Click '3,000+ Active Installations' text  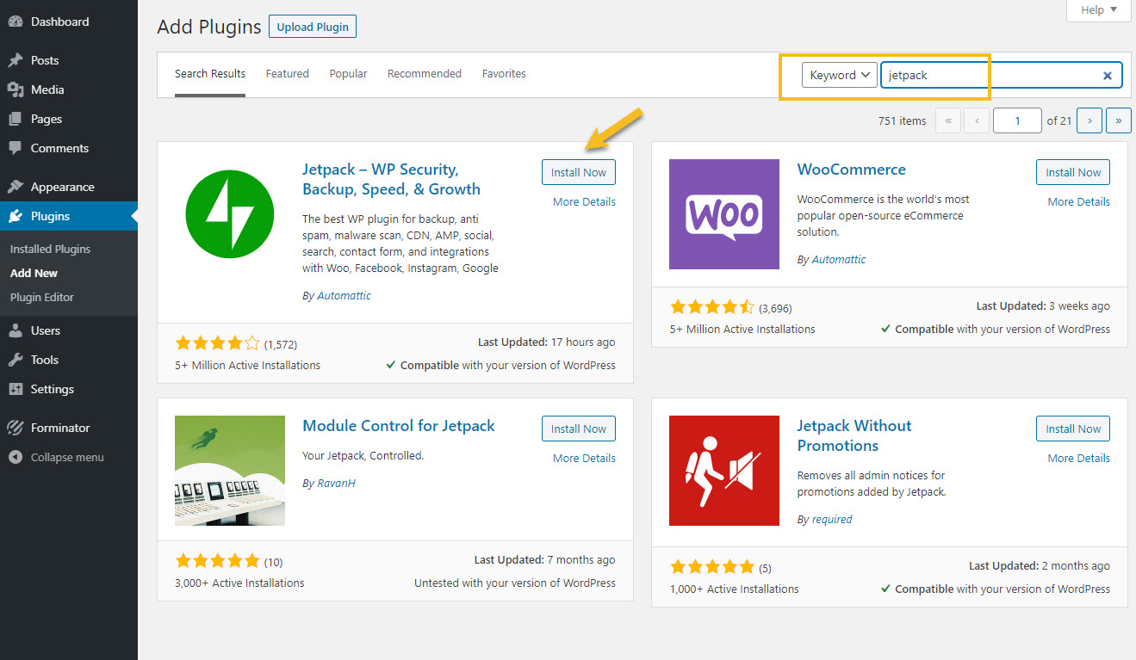[239, 583]
